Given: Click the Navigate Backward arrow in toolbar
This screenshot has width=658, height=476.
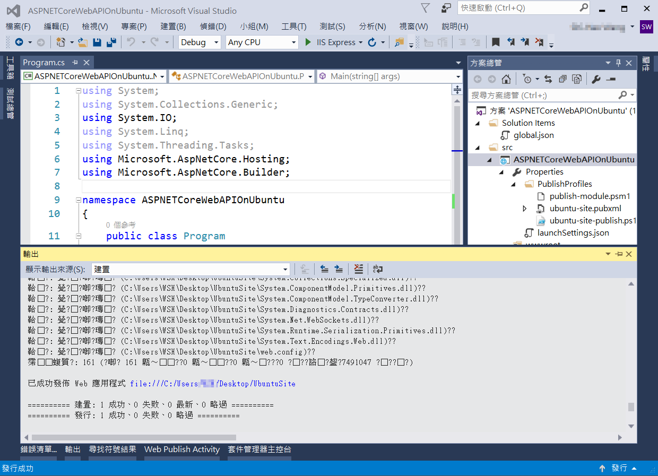Looking at the screenshot, I should click(19, 42).
